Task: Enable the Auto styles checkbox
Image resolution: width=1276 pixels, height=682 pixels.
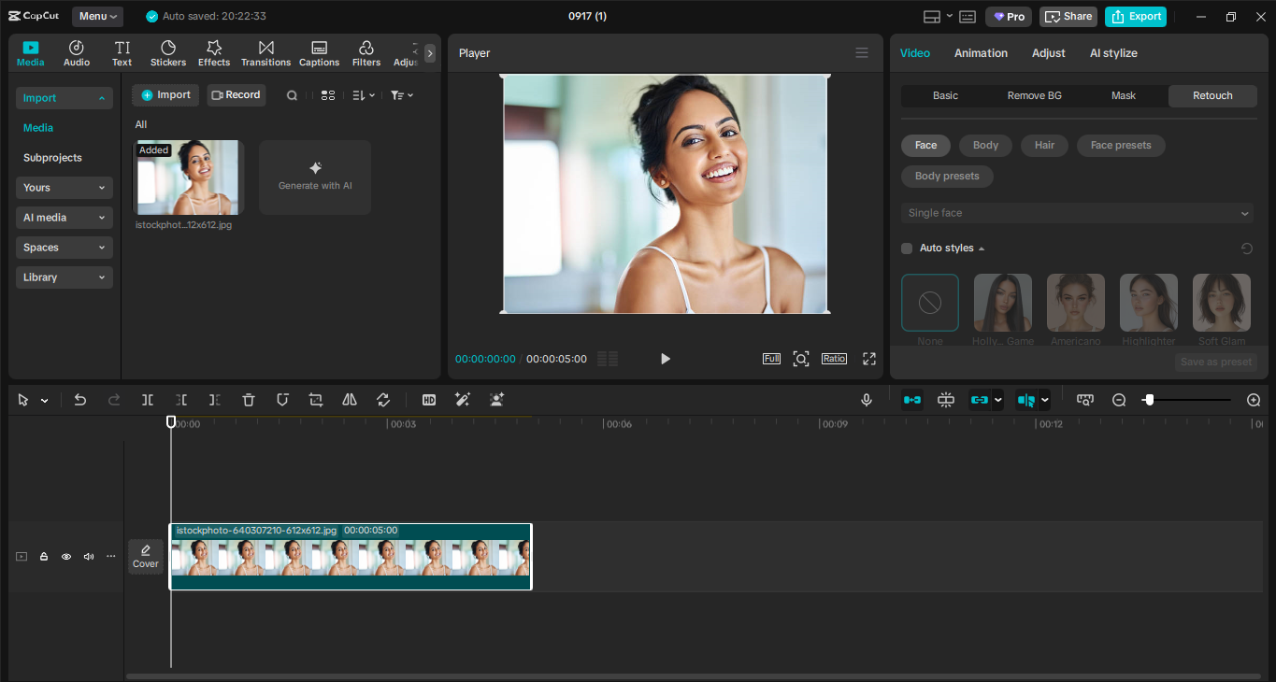Action: (x=906, y=248)
